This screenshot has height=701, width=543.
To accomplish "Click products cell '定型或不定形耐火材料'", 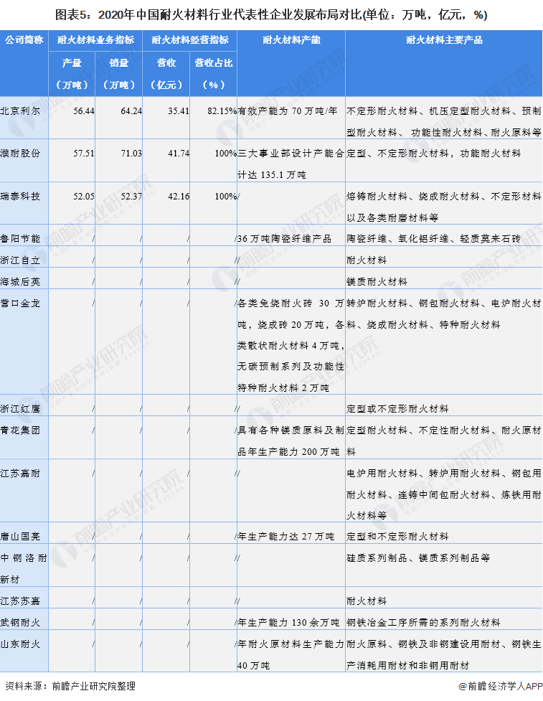I will [x=397, y=409].
